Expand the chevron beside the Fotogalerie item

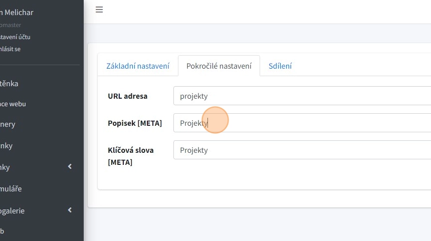click(70, 210)
